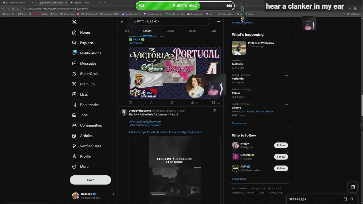Click the #streamertips hashtag
The height and width of the screenshot is (204, 363).
pos(137,132)
